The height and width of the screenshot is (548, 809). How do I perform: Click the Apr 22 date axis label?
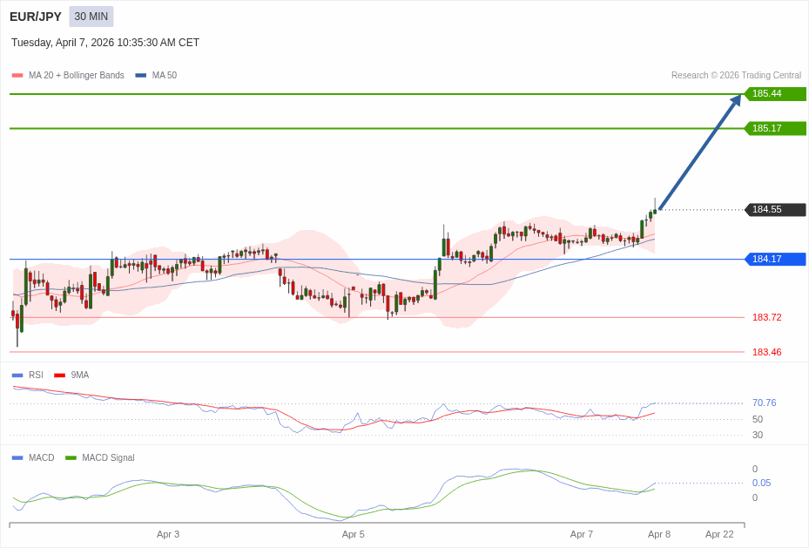coord(719,534)
